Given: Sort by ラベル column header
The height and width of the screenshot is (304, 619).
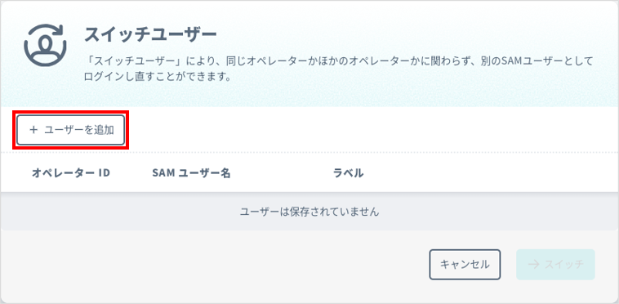Looking at the screenshot, I should (348, 173).
